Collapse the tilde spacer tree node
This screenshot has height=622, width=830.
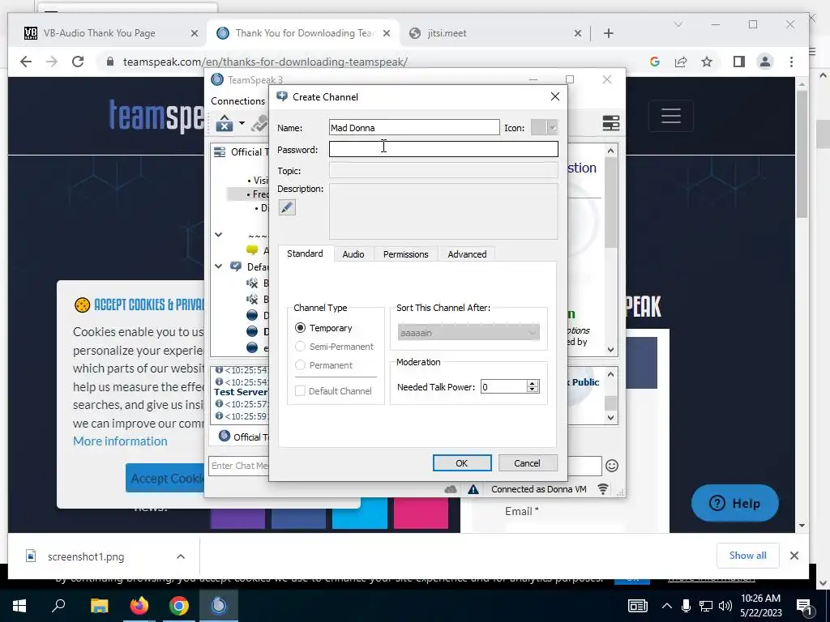[x=218, y=234]
